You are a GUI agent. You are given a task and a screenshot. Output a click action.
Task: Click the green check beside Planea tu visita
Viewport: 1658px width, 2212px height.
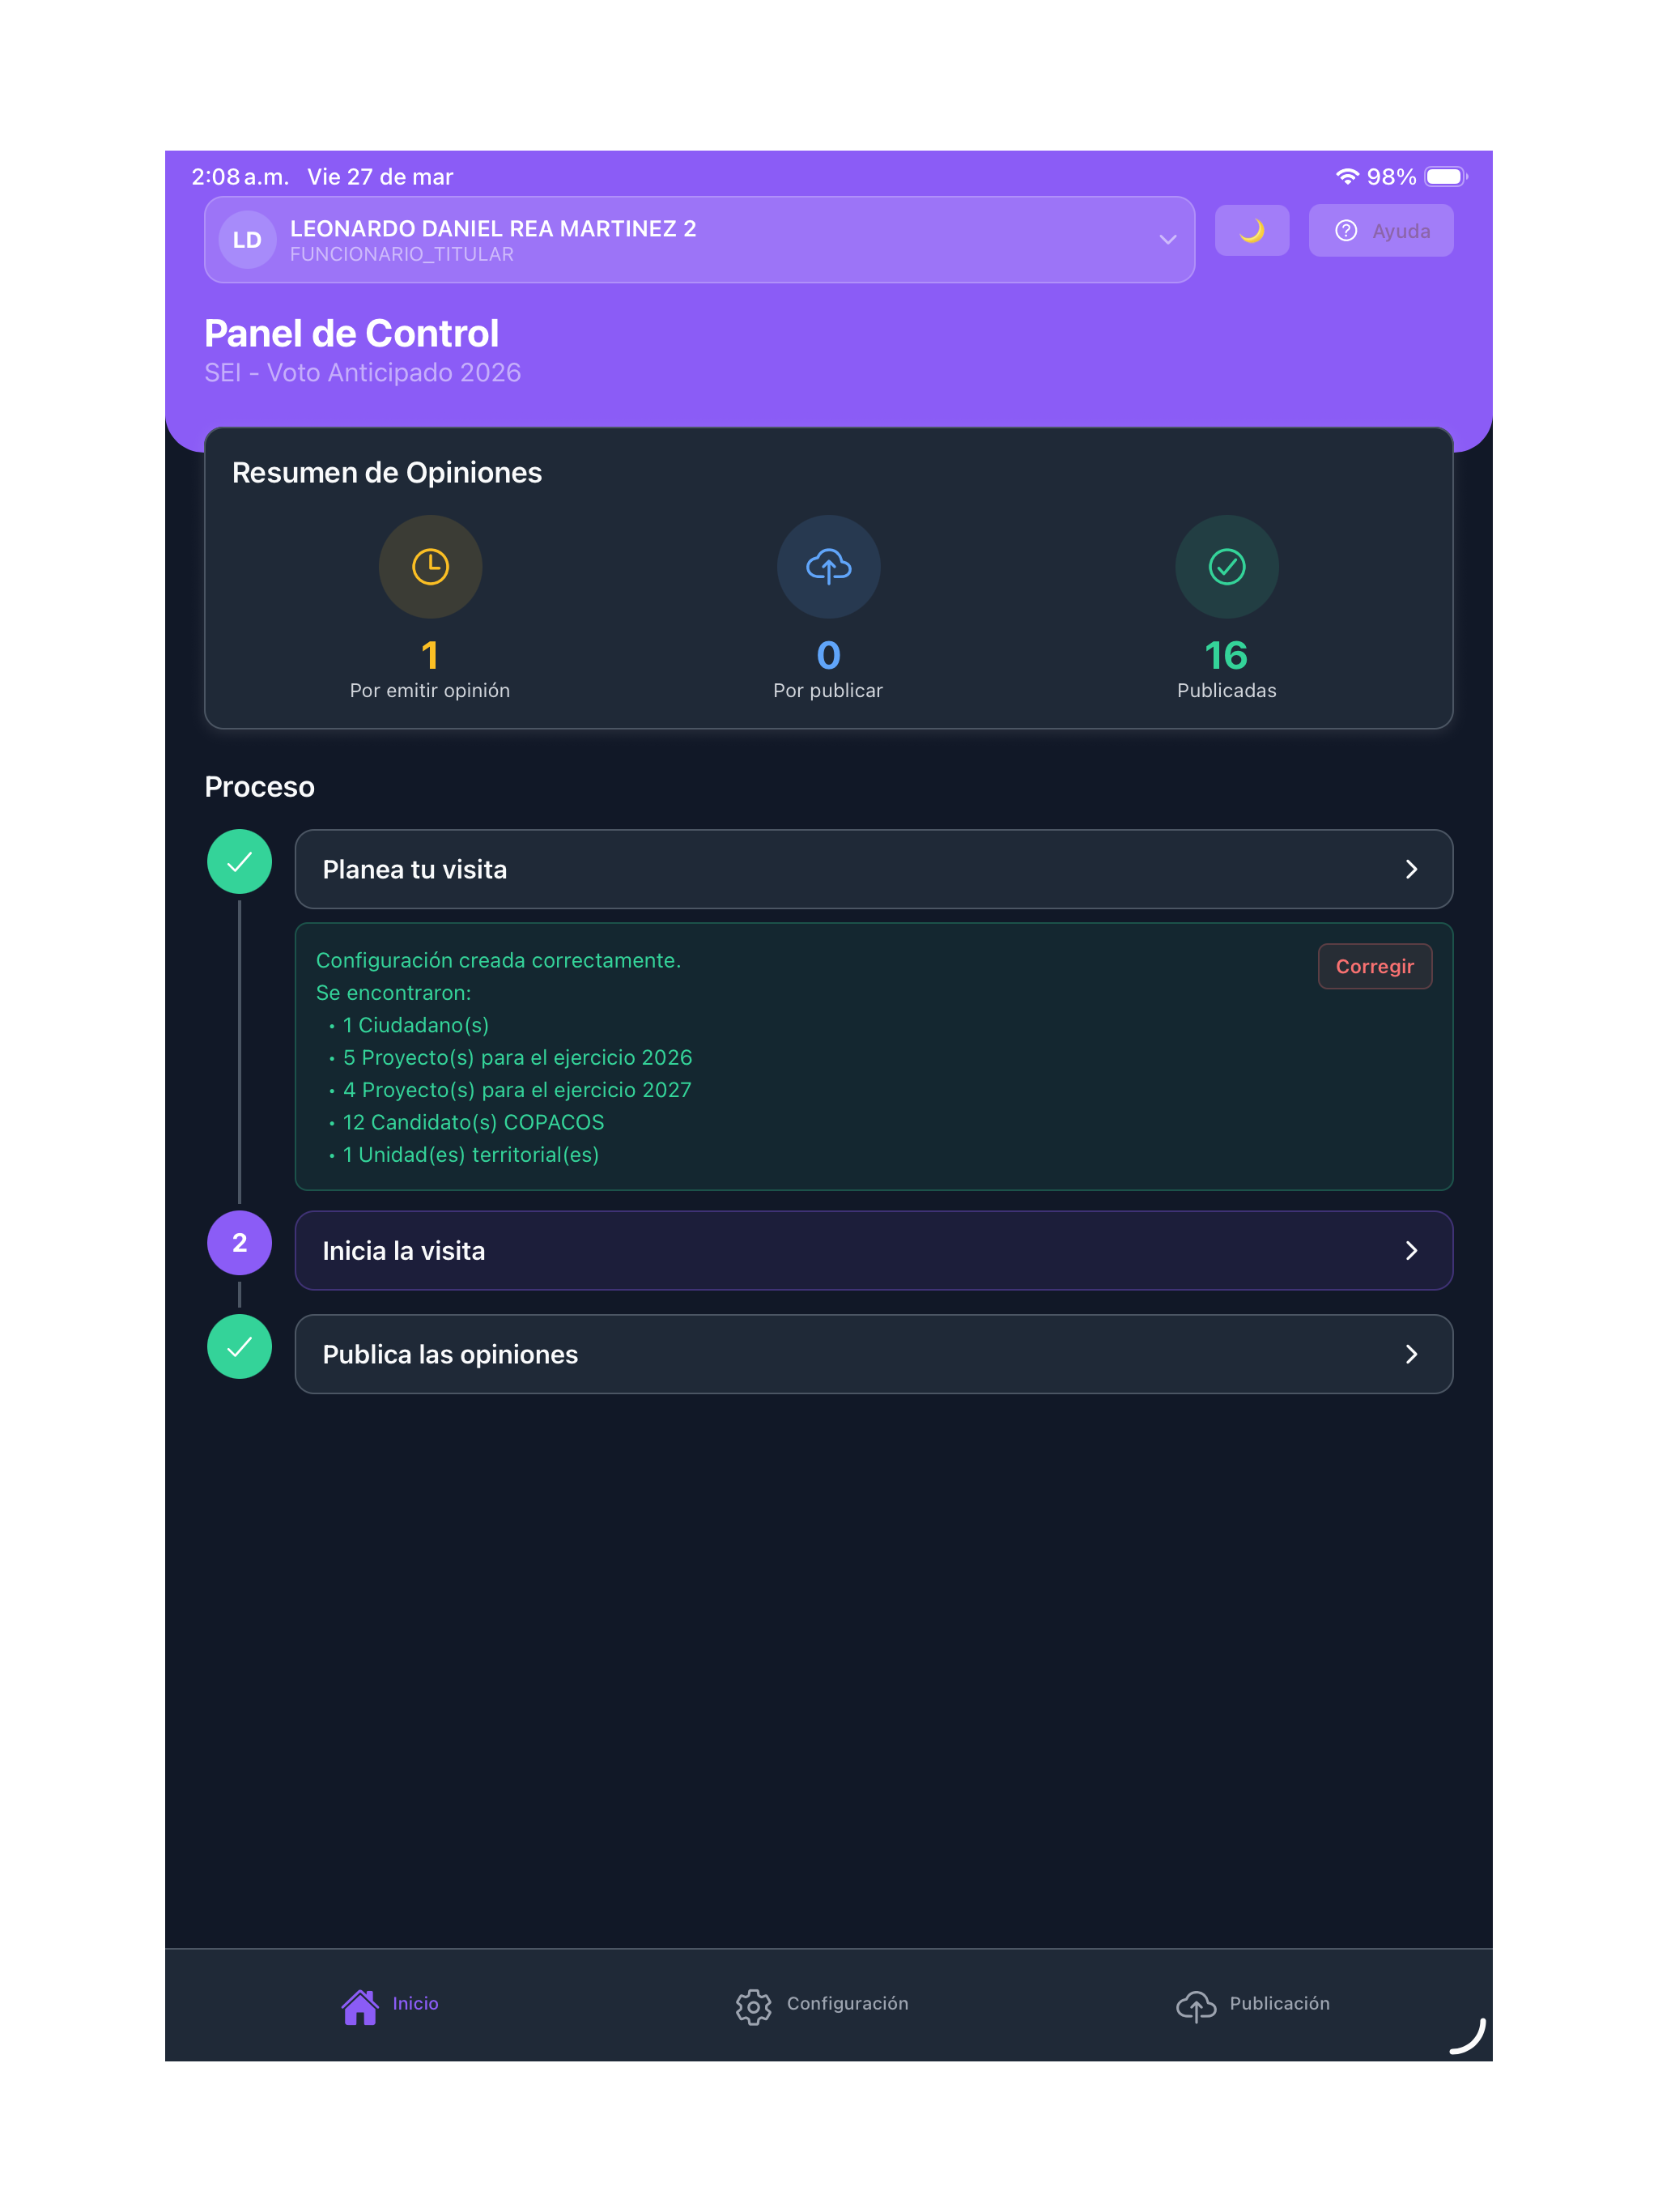[x=239, y=862]
